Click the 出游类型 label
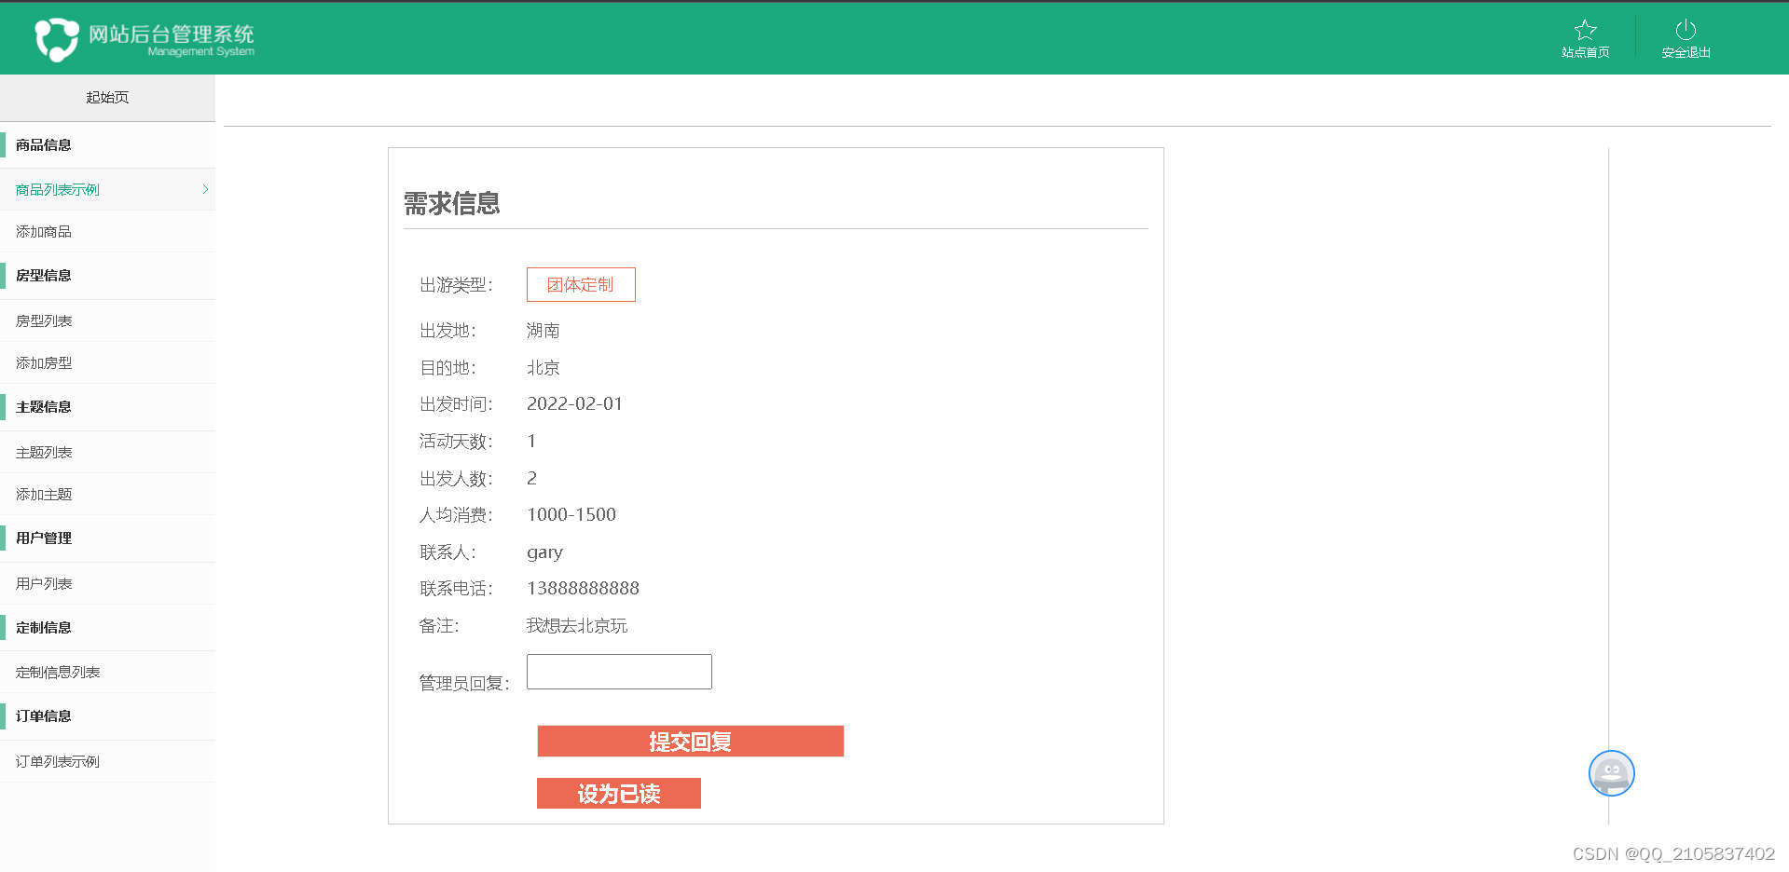Image resolution: width=1789 pixels, height=872 pixels. pyautogui.click(x=456, y=285)
